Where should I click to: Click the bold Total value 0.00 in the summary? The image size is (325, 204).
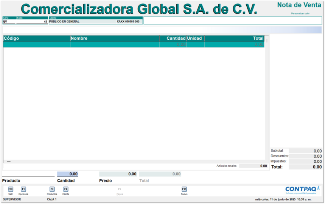point(305,167)
